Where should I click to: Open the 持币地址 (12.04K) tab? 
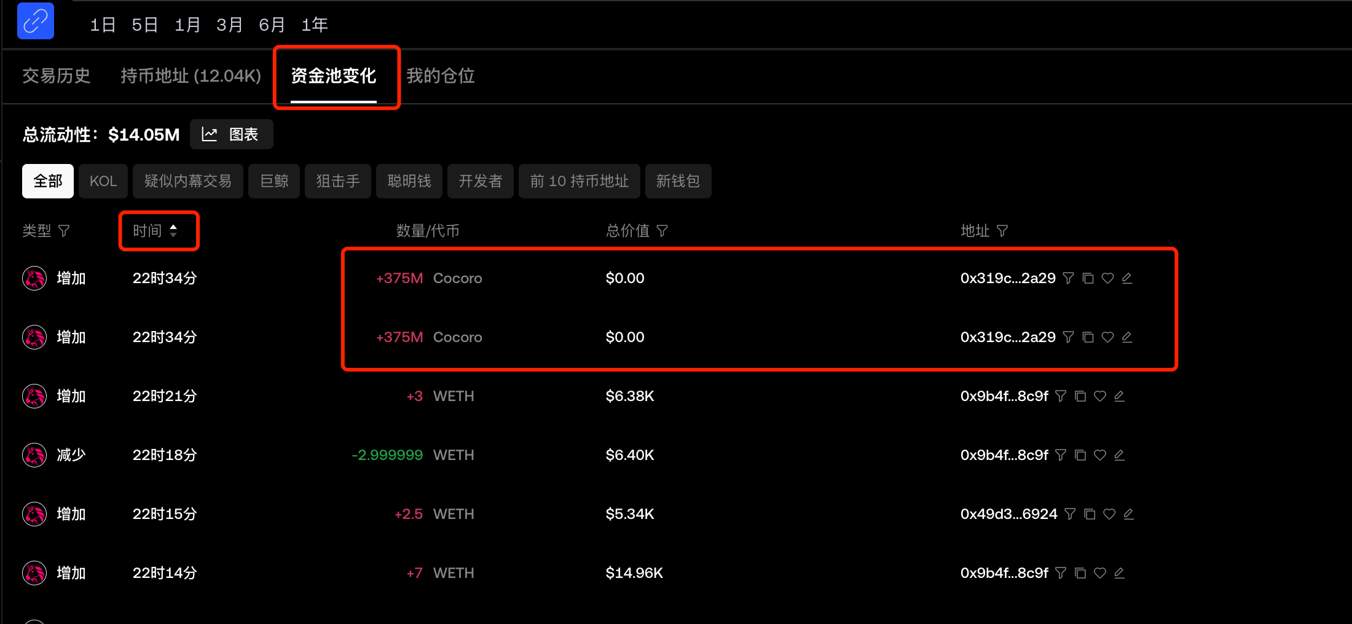[191, 76]
